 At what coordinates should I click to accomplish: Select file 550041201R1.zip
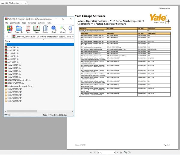click(x=13, y=77)
